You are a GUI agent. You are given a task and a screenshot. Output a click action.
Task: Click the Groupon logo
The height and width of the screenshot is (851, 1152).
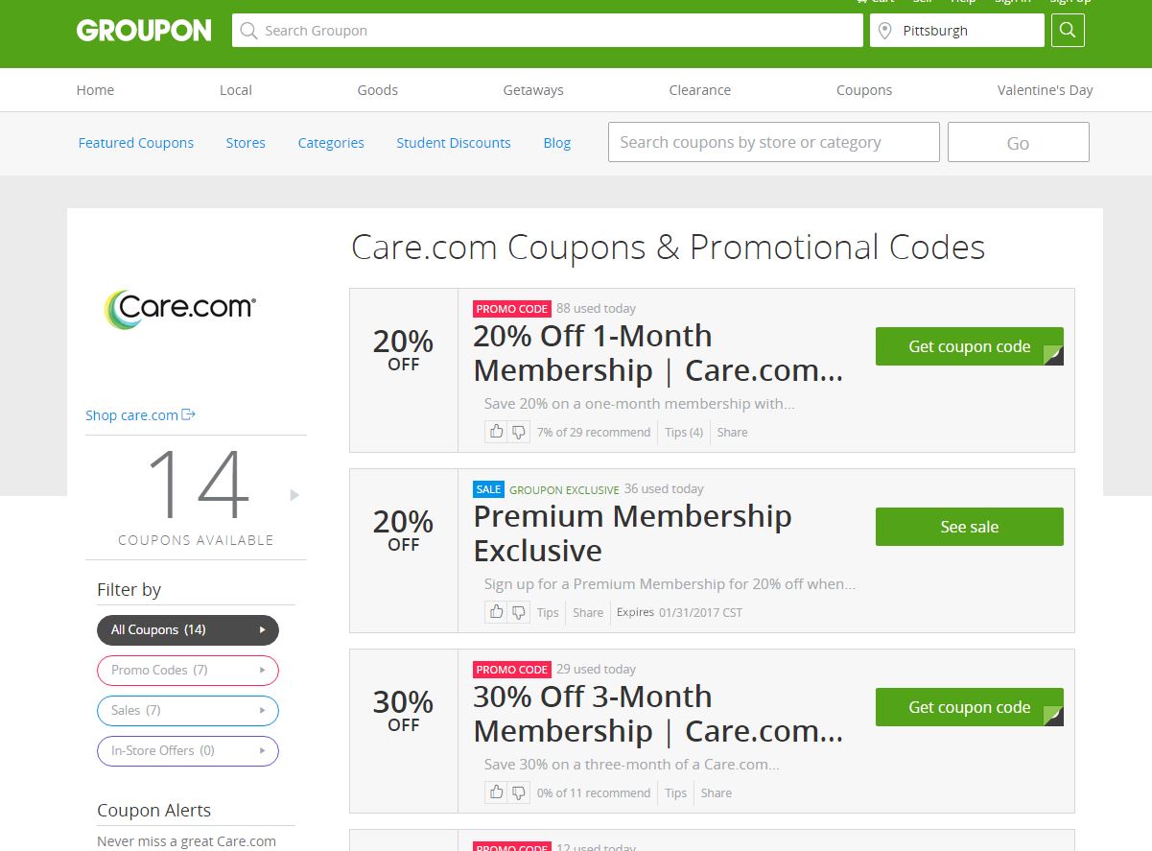(x=143, y=30)
